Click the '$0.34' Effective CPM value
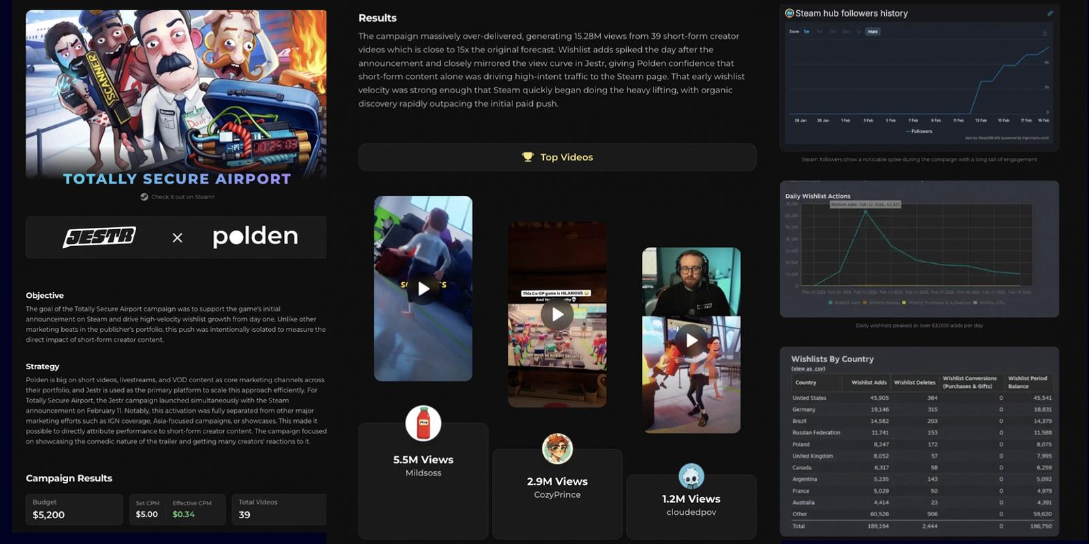 184,514
